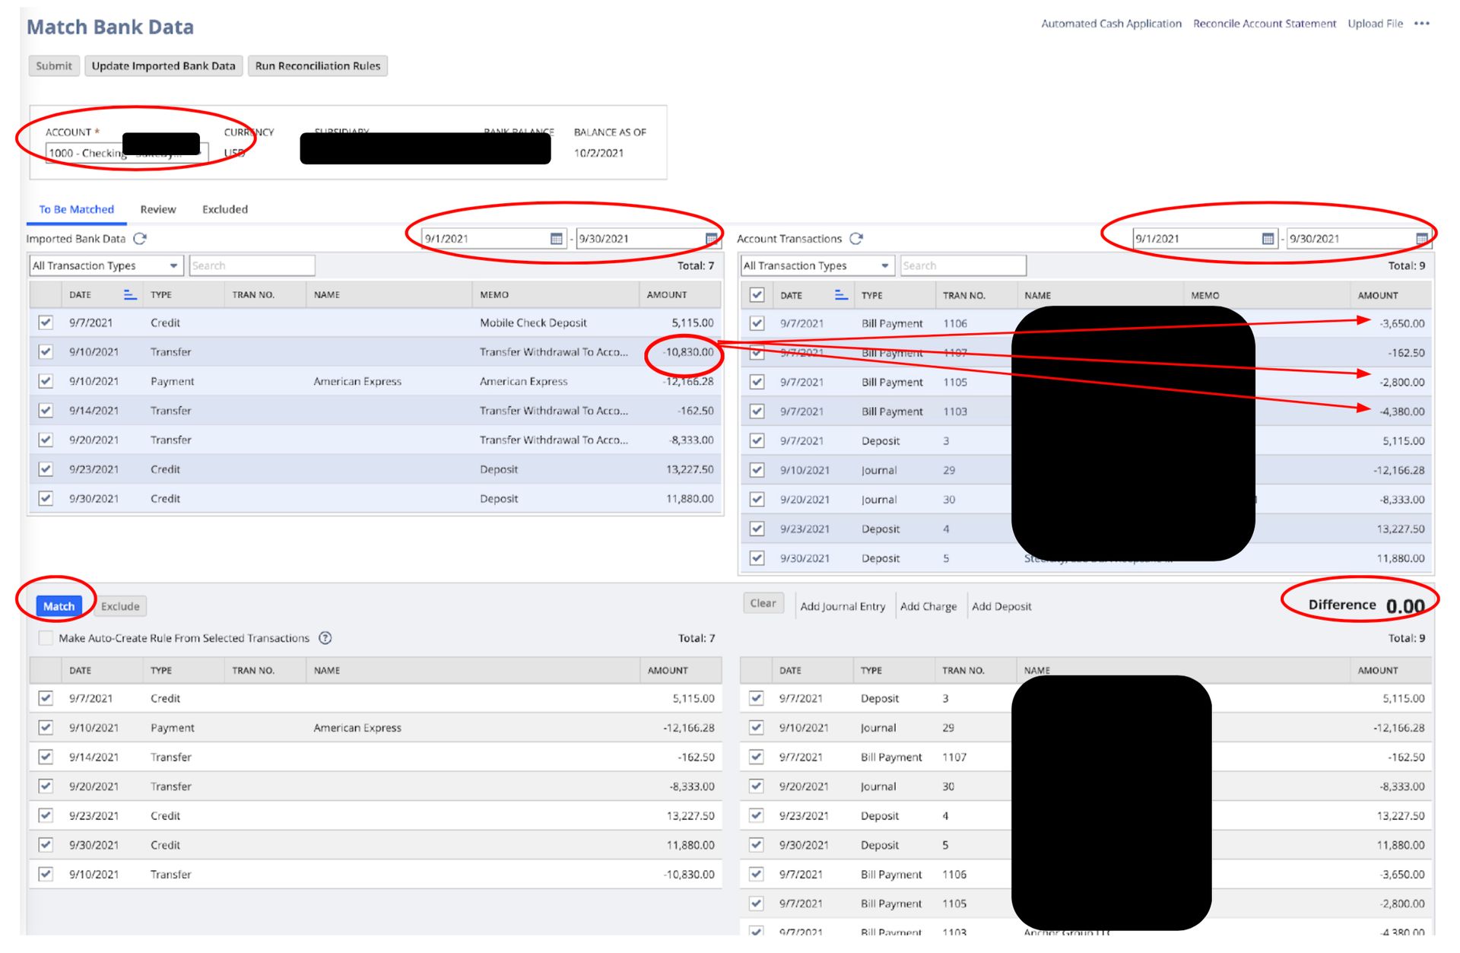Open help for Make Auto-Create Rule

(x=325, y=638)
